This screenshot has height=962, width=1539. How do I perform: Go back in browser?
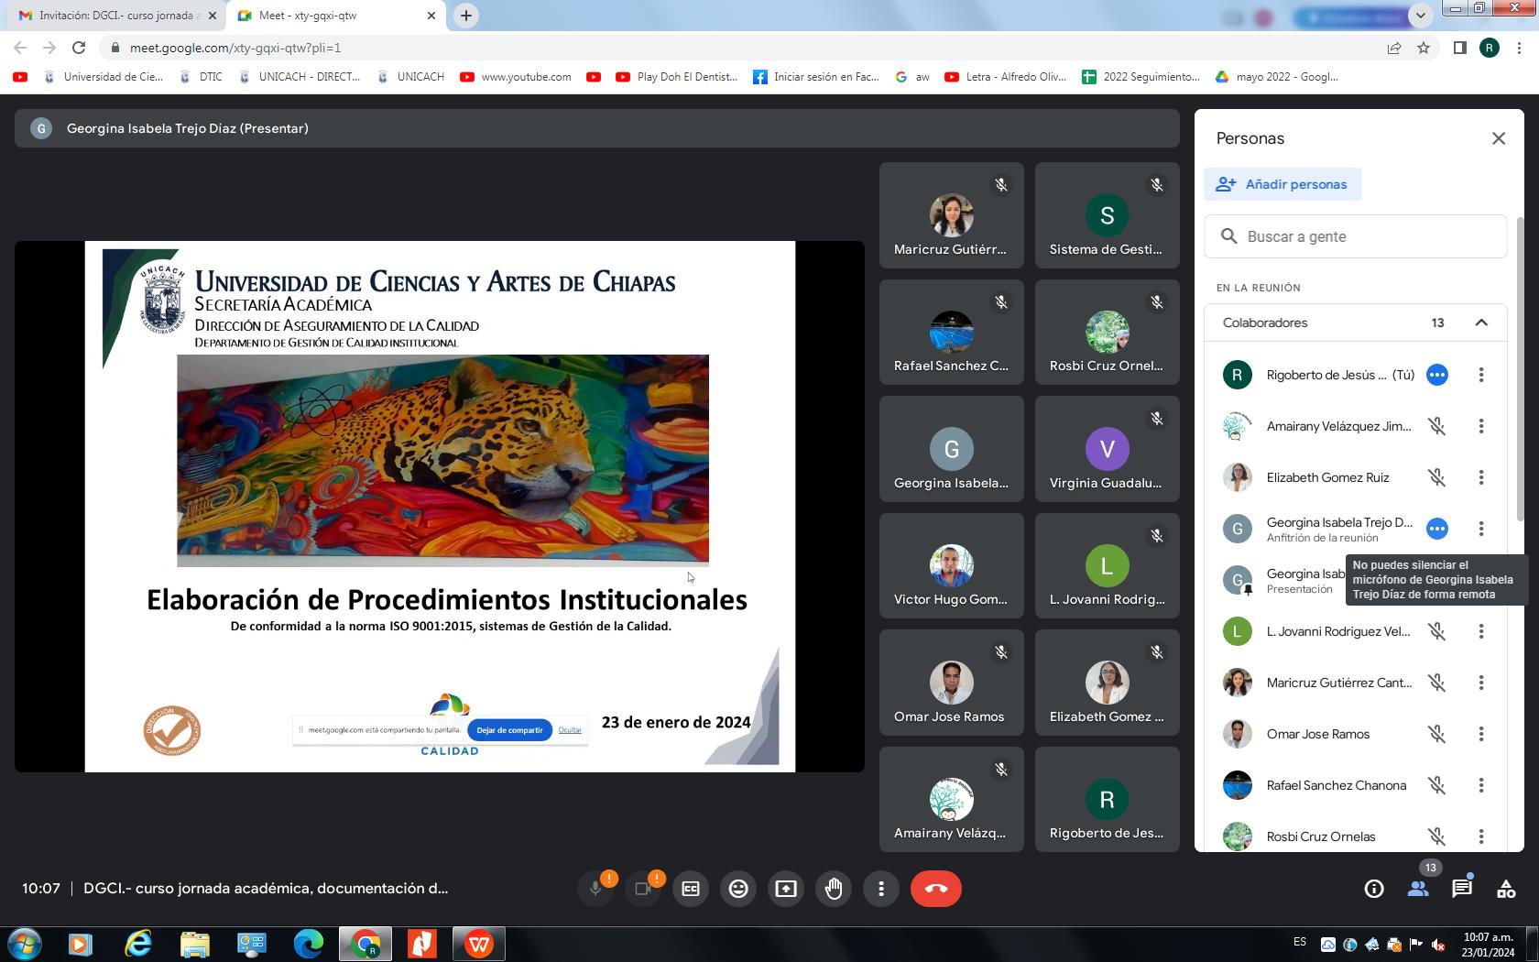click(20, 48)
